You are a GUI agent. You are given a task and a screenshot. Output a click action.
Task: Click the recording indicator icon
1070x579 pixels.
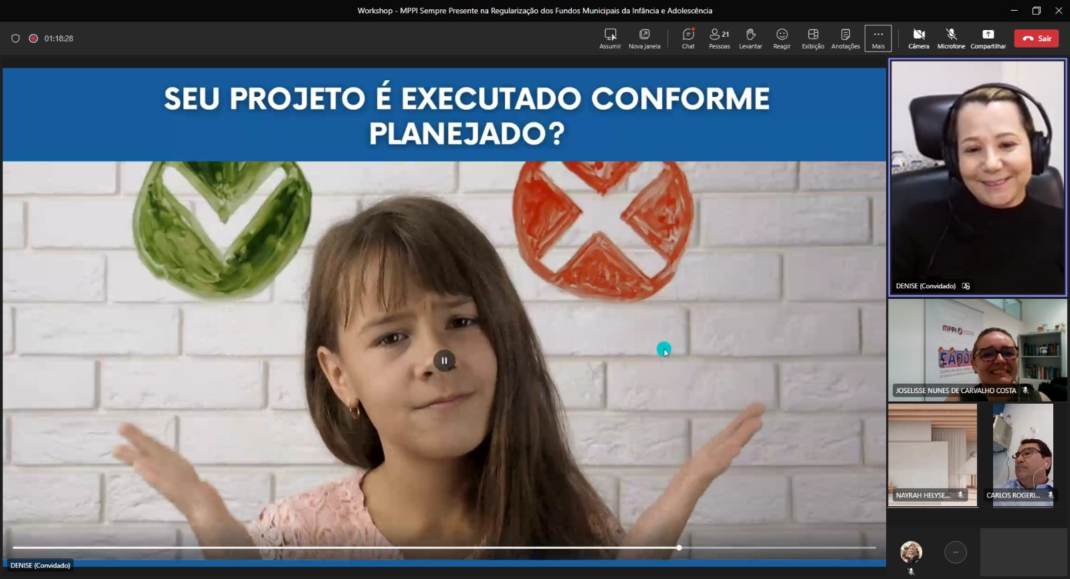(x=33, y=38)
